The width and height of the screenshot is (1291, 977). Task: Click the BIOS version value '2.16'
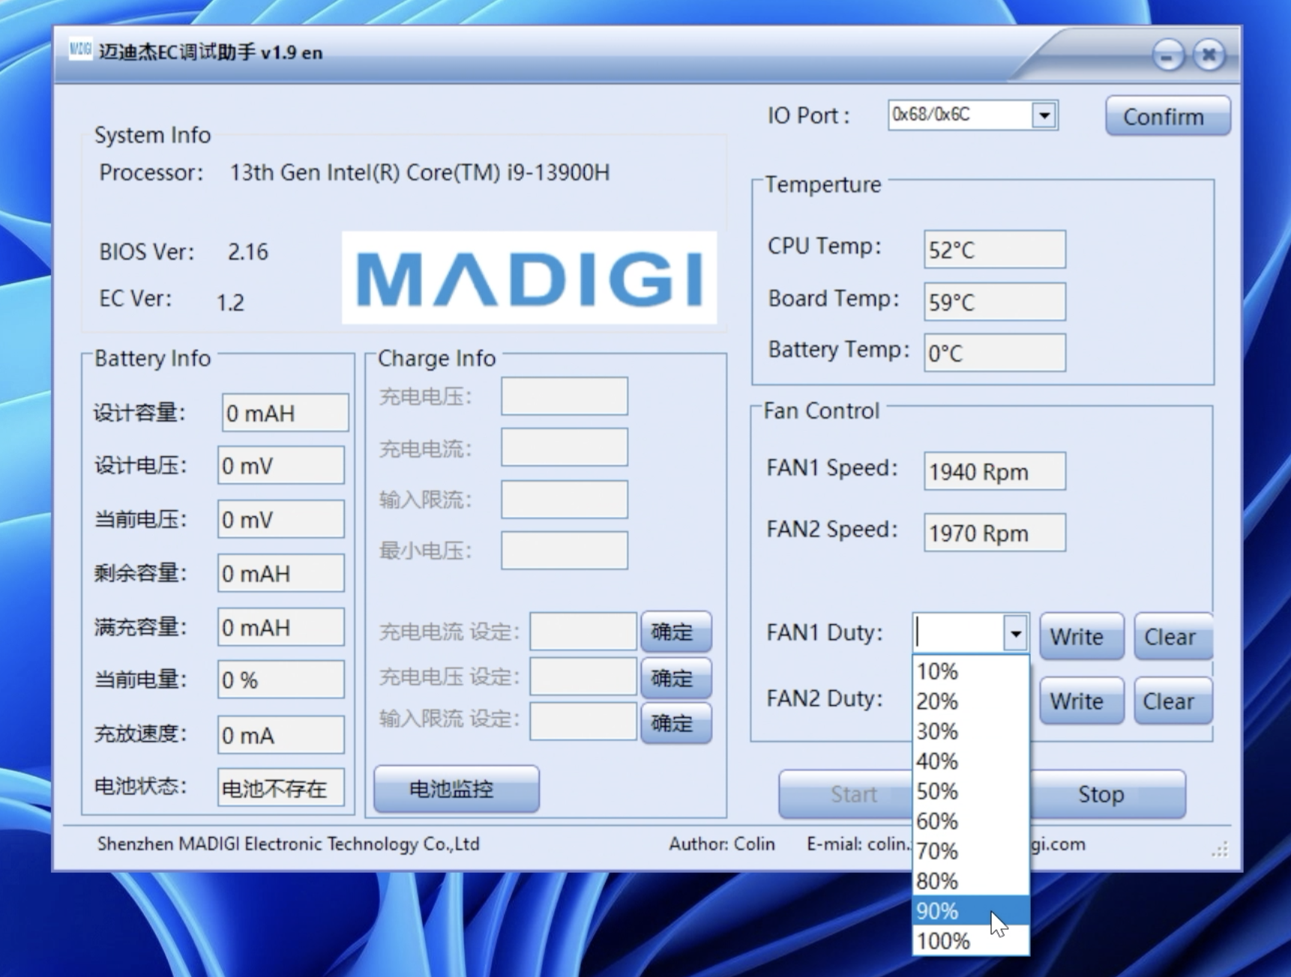point(247,252)
